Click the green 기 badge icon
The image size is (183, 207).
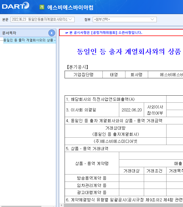coord(42,7)
